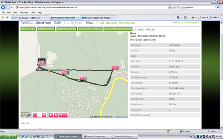Click the 'Internet' security zone indicator
Image resolution: width=223 pixels, height=139 pixels.
tap(185, 131)
